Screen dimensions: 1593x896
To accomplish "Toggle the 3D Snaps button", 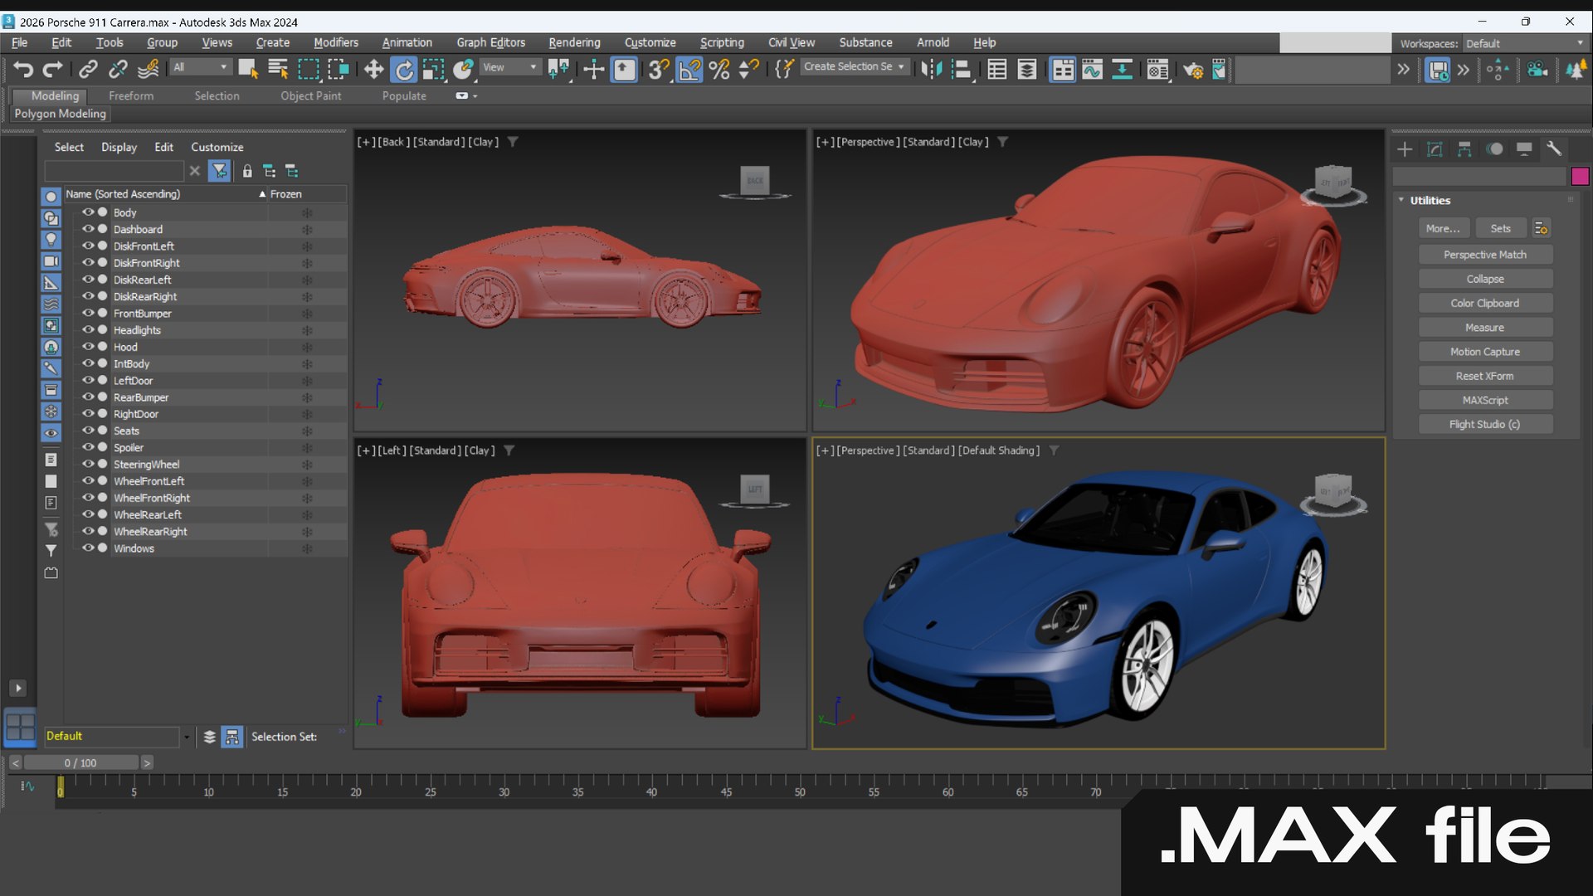I will (x=659, y=70).
